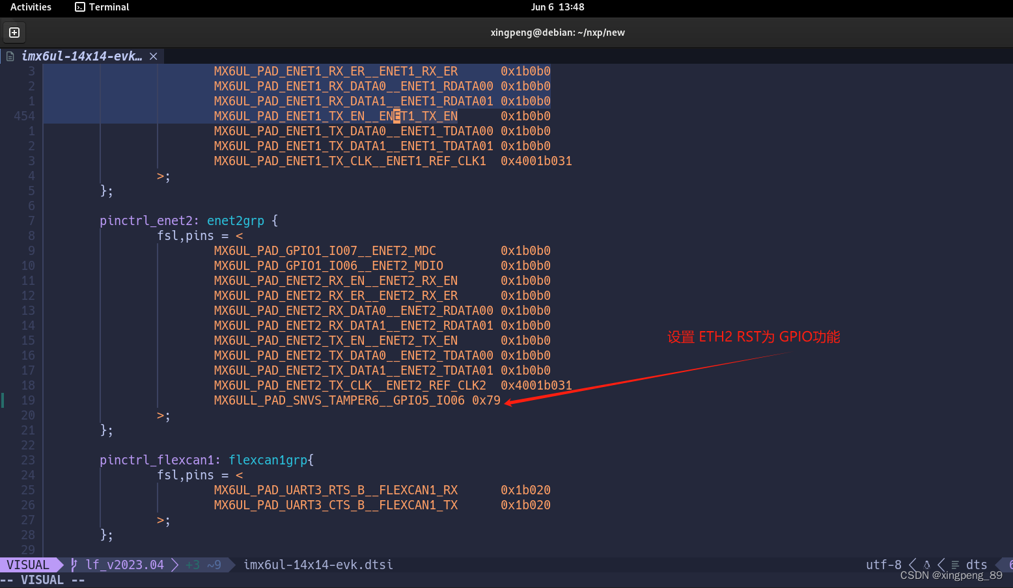The height and width of the screenshot is (588, 1013).
Task: Click the dts filetype indicator in the statusline
Action: click(977, 565)
